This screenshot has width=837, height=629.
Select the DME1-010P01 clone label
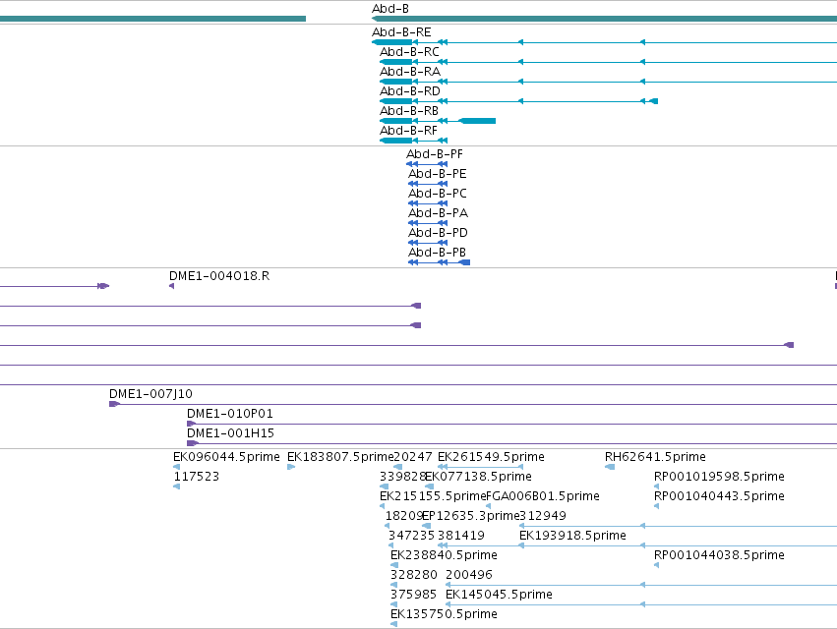[229, 414]
